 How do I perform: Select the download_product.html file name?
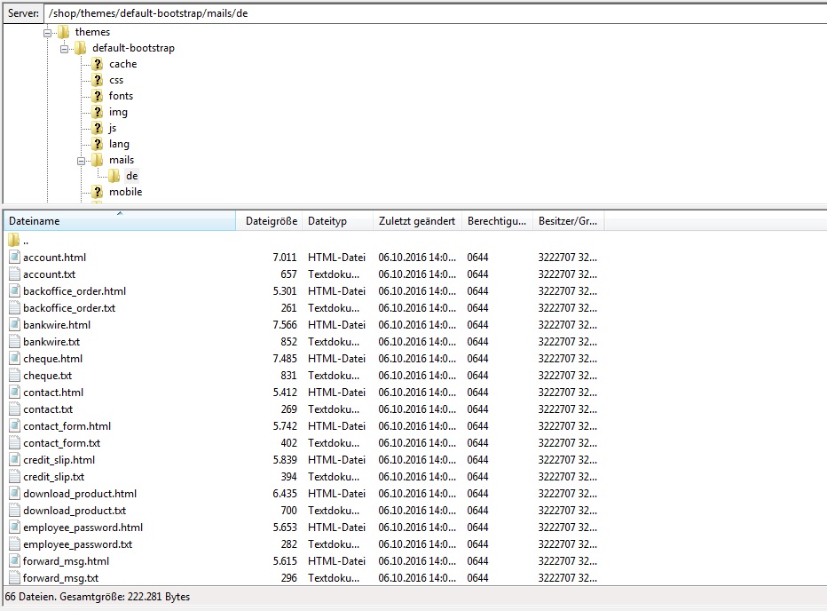(80, 494)
